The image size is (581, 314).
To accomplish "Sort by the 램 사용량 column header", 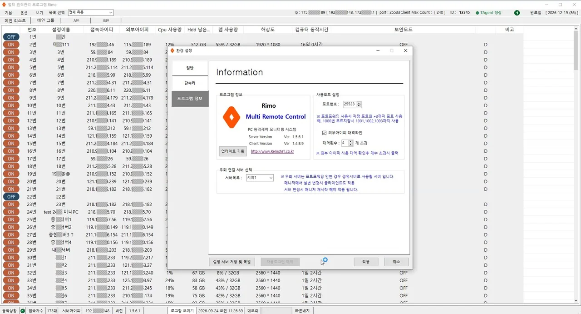I will [x=228, y=30].
